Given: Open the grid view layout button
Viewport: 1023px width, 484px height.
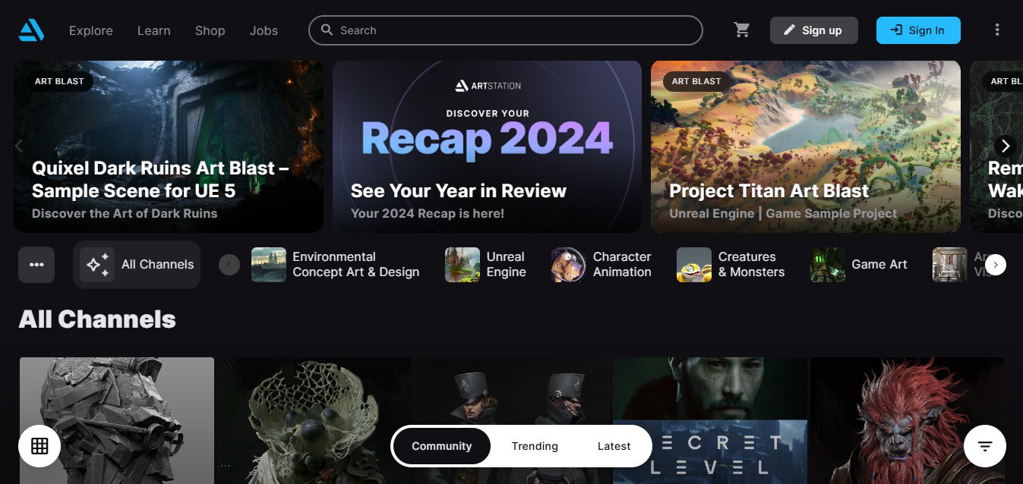Looking at the screenshot, I should [x=39, y=446].
